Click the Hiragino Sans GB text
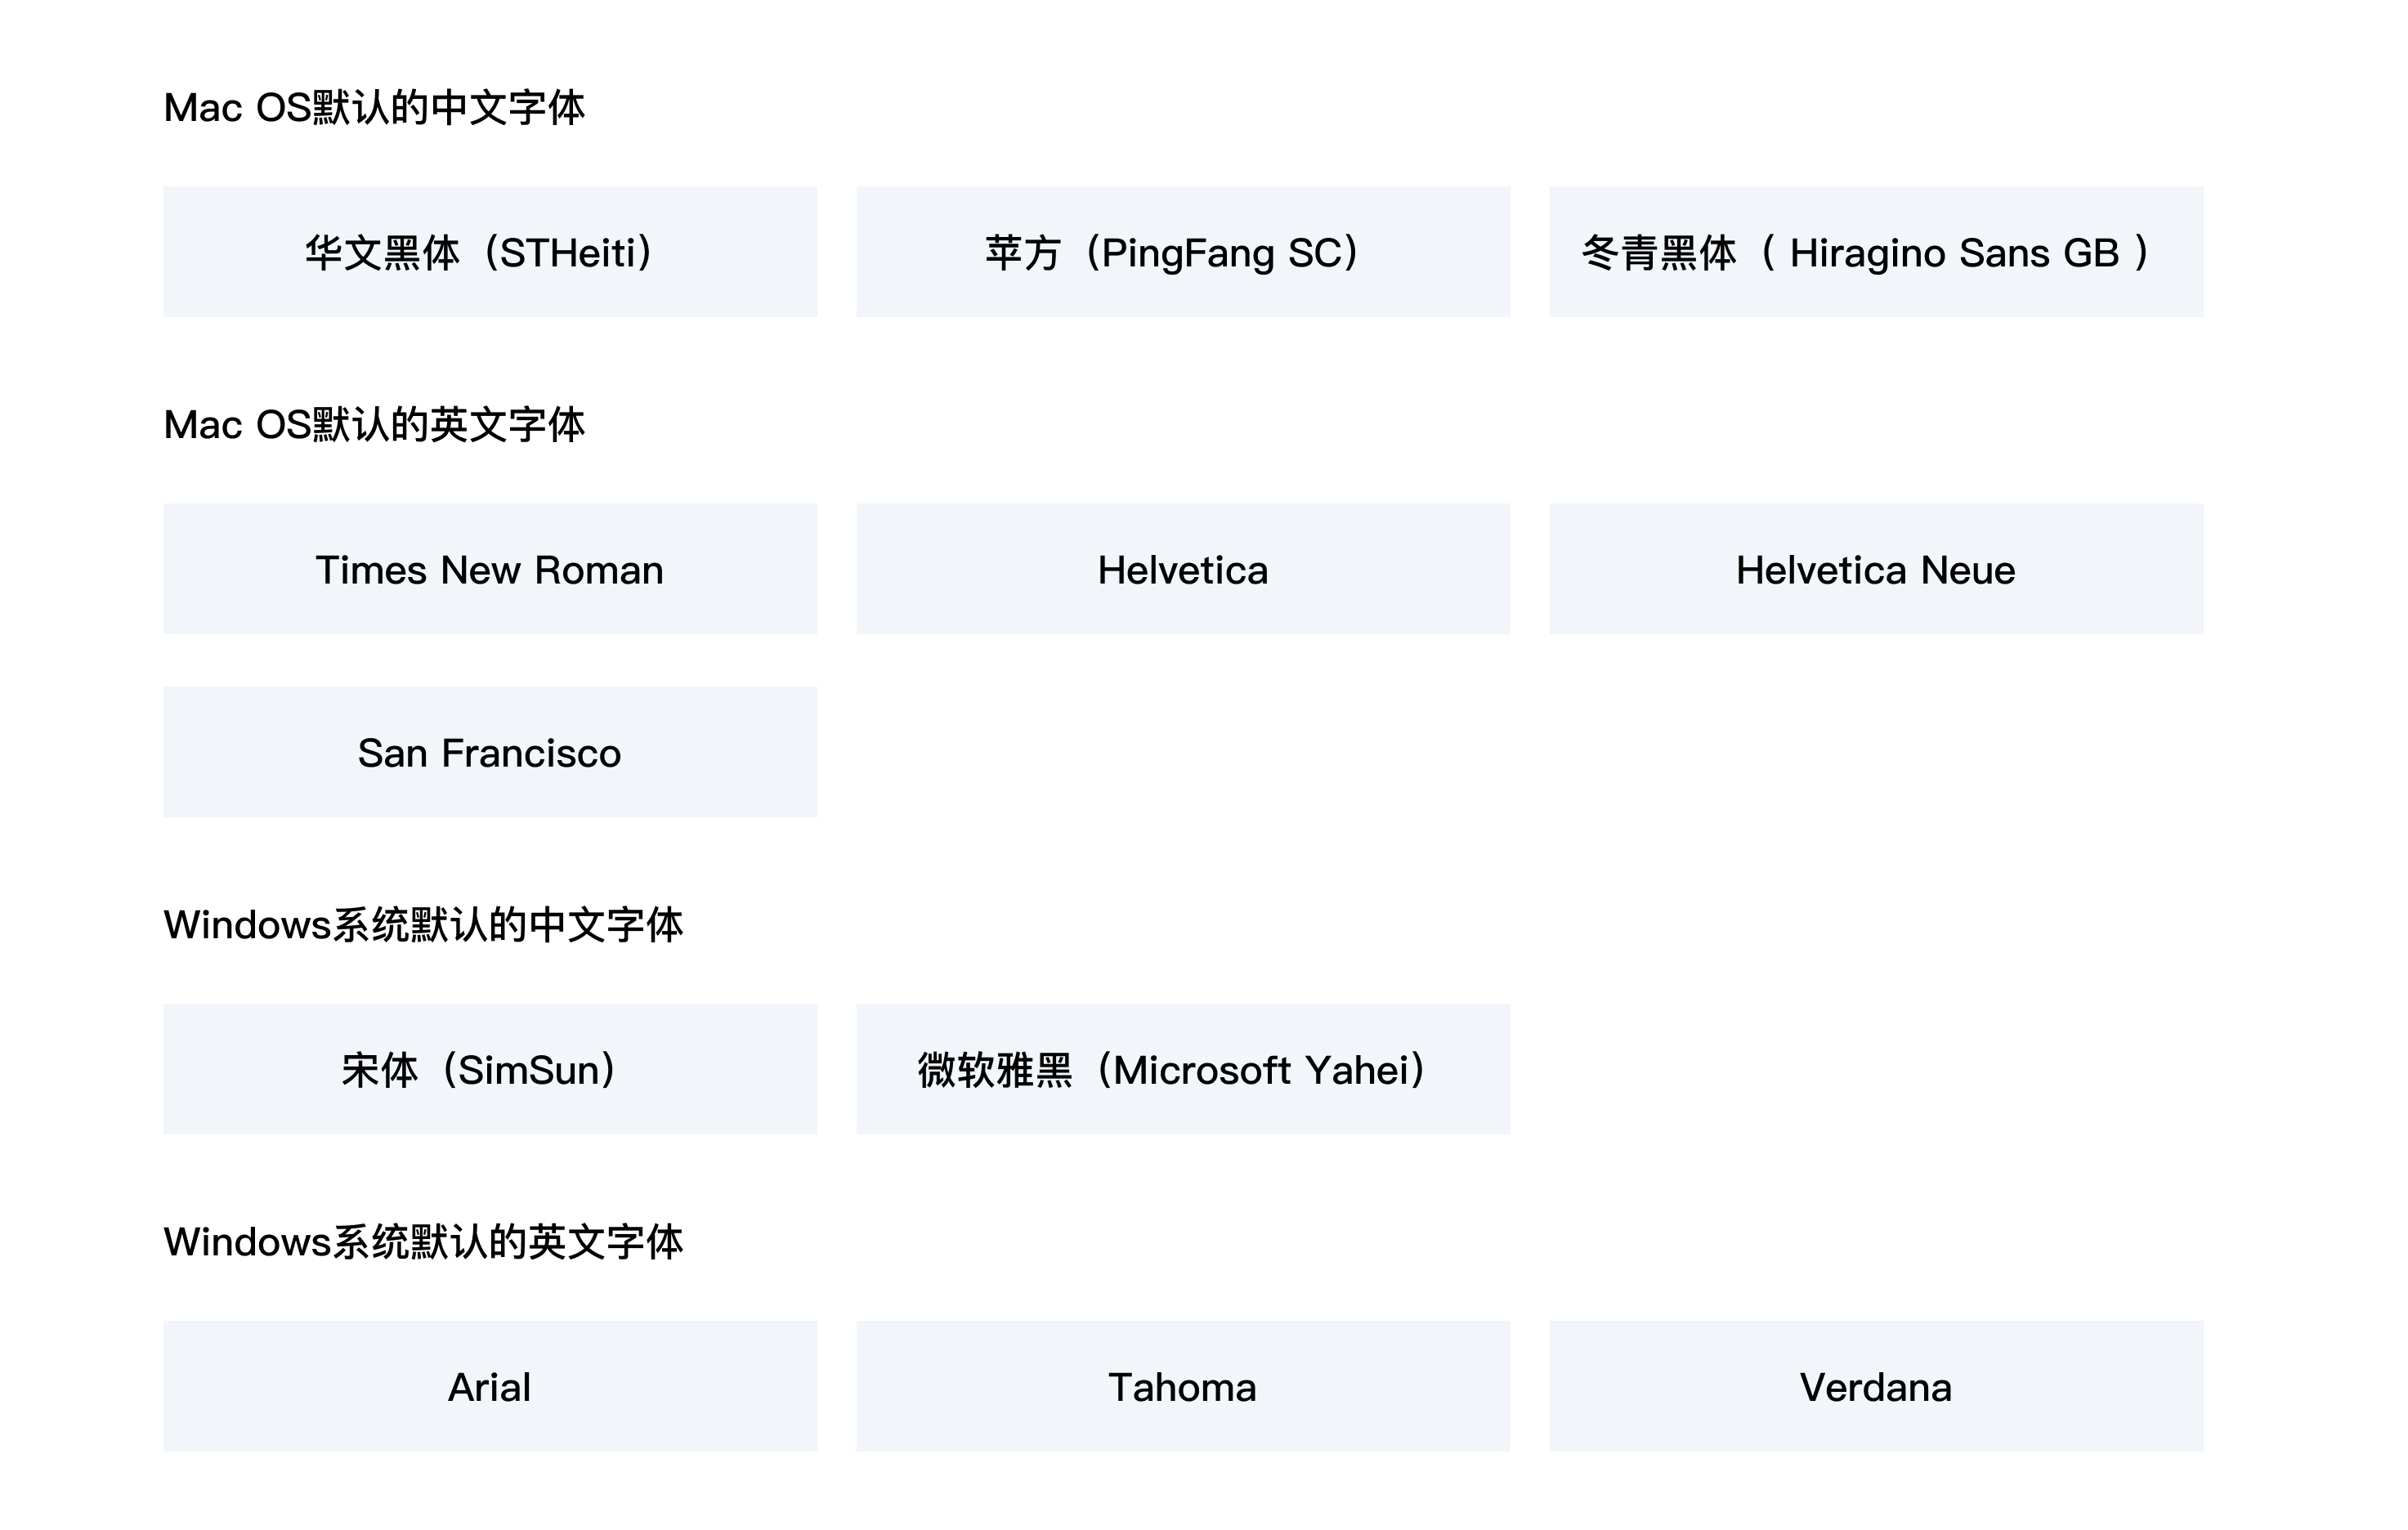Screen dimensions: 2408x1530 1954,253
